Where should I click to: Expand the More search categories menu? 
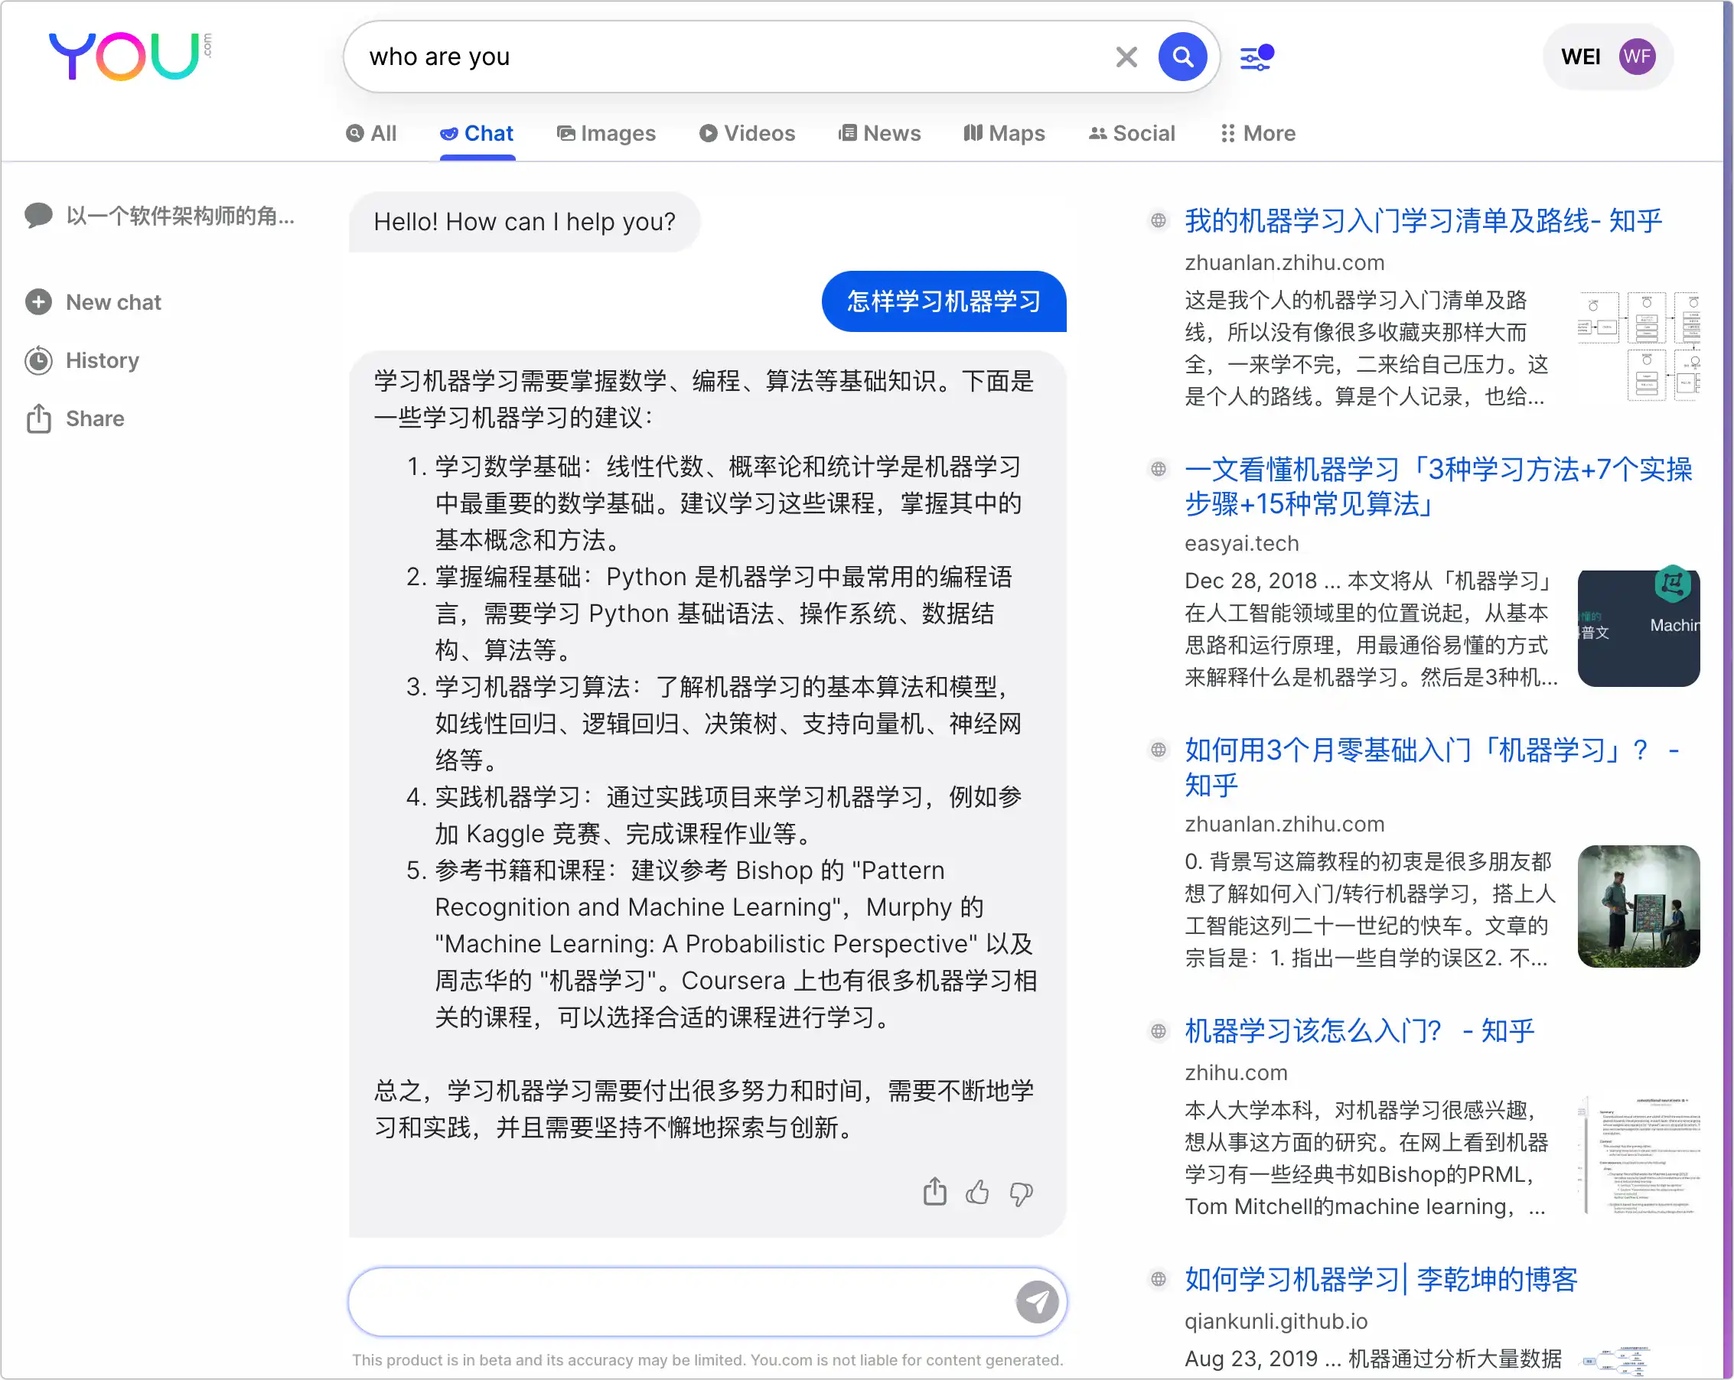click(1258, 134)
